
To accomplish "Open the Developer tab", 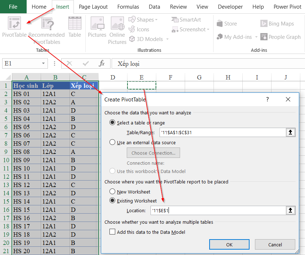I will tap(230, 6).
